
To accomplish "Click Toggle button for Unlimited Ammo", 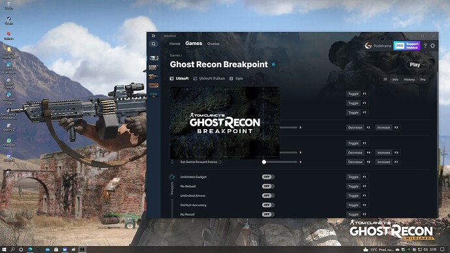I will [x=353, y=196].
